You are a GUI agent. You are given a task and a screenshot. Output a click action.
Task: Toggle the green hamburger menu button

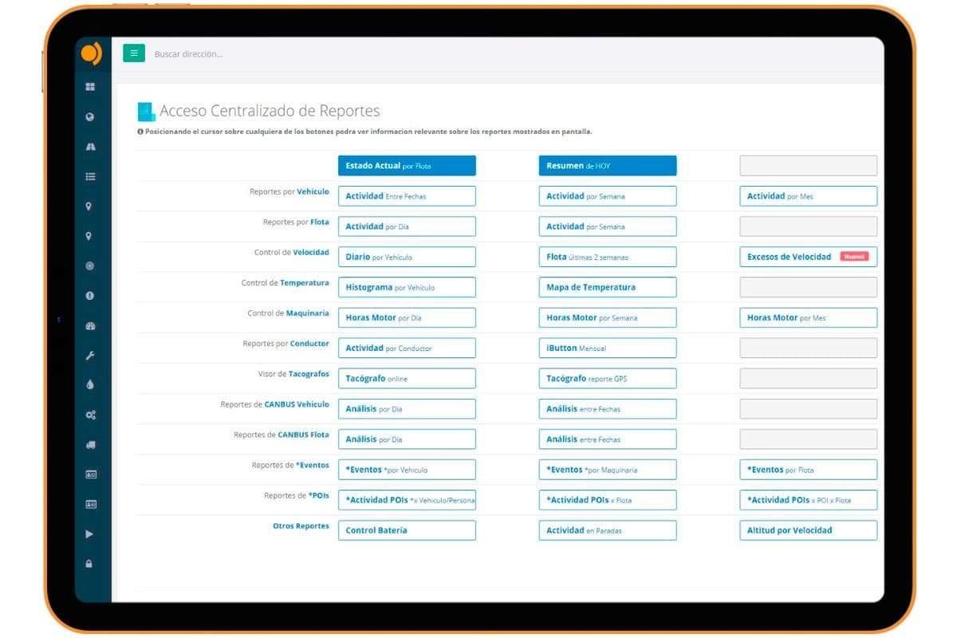133,53
